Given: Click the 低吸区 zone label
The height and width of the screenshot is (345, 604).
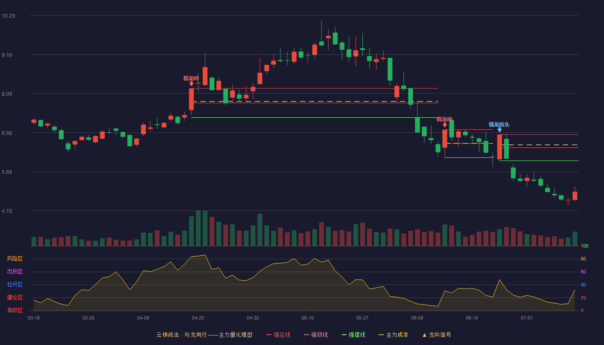Looking at the screenshot, I should click(15, 310).
